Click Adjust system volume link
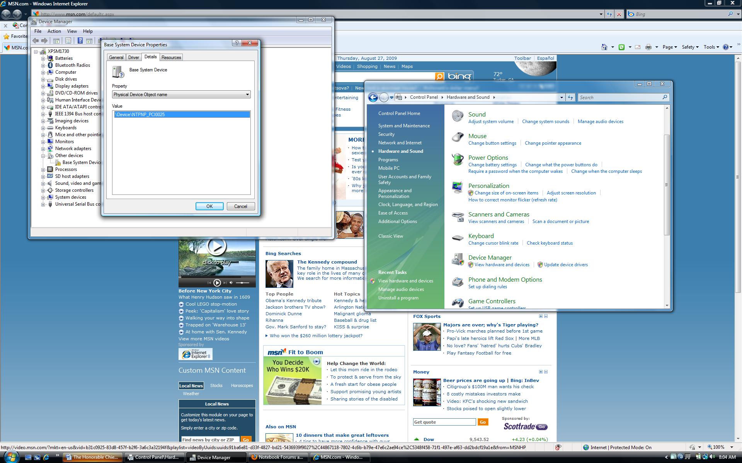The width and height of the screenshot is (742, 463). [491, 122]
